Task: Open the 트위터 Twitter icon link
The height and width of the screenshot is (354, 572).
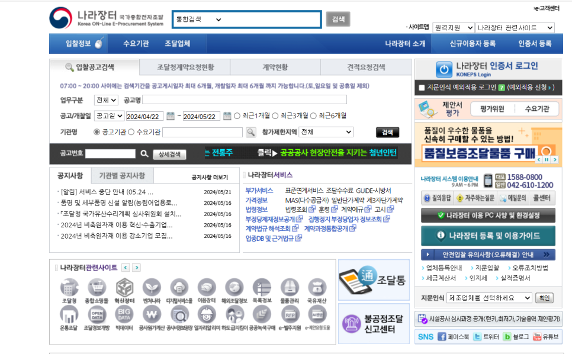Action: (x=477, y=336)
